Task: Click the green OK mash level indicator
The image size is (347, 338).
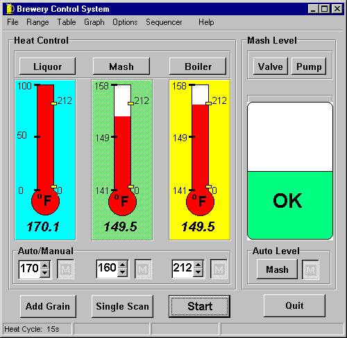Action: point(290,205)
